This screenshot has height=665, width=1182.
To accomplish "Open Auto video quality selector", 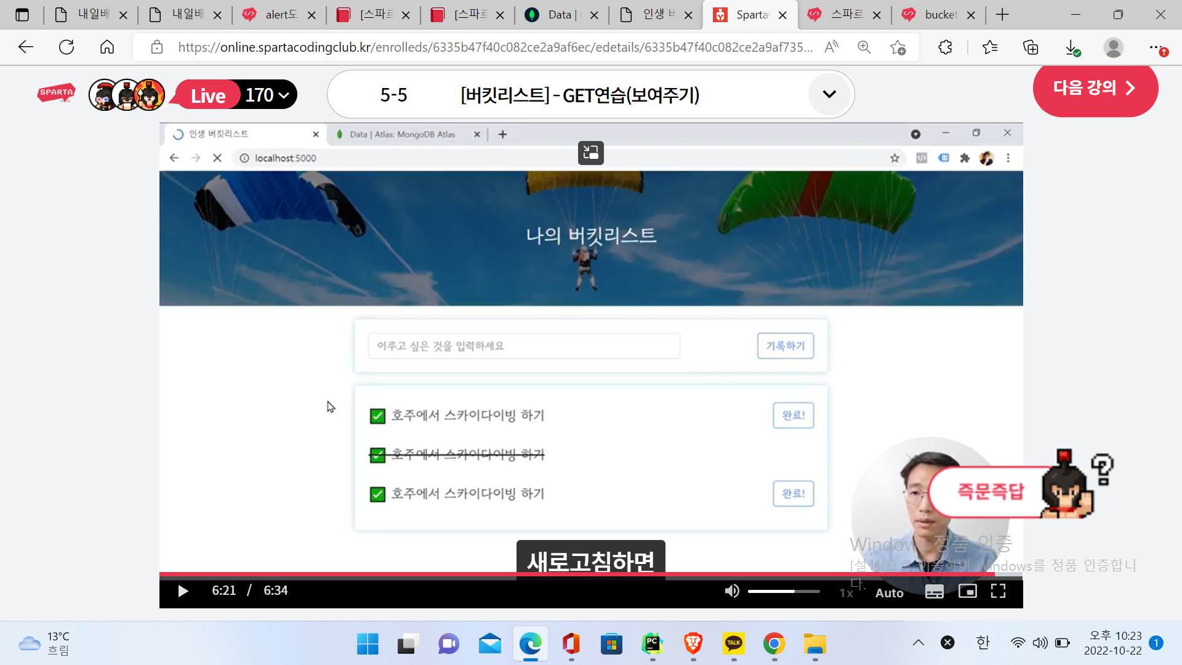I will [x=889, y=592].
